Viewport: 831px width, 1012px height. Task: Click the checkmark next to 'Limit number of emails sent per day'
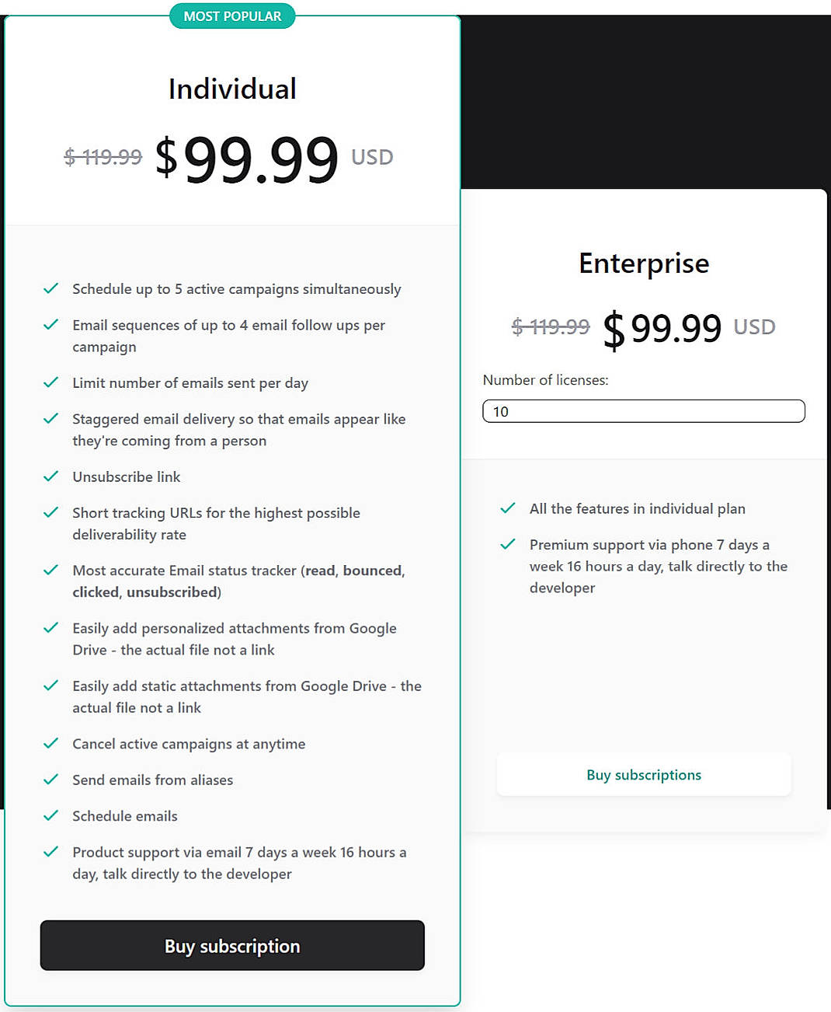click(50, 382)
